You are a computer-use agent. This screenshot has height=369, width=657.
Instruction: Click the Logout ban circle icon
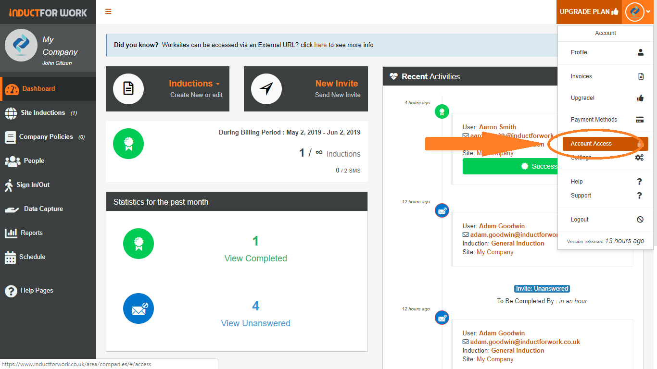point(640,220)
